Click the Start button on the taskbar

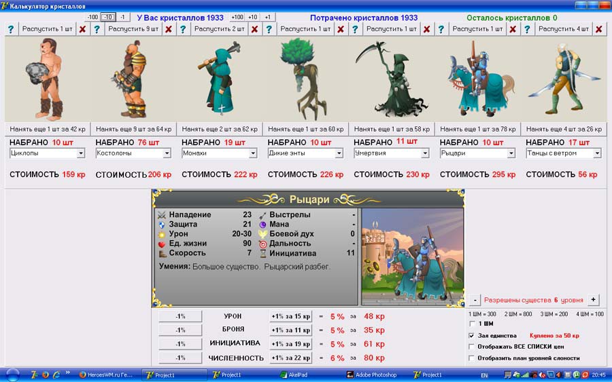[x=12, y=375]
